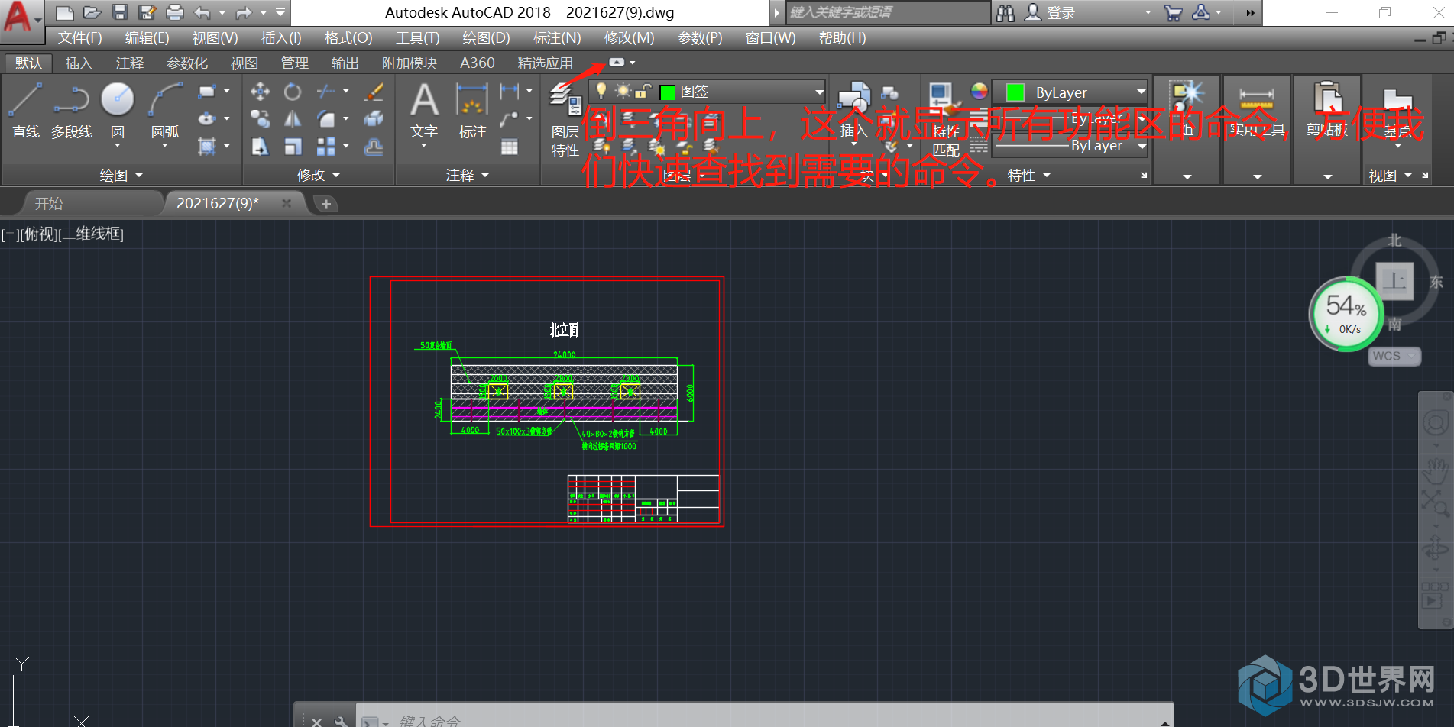The image size is (1454, 727).
Task: Open Layer Properties (图层特性) manager
Action: (565, 120)
